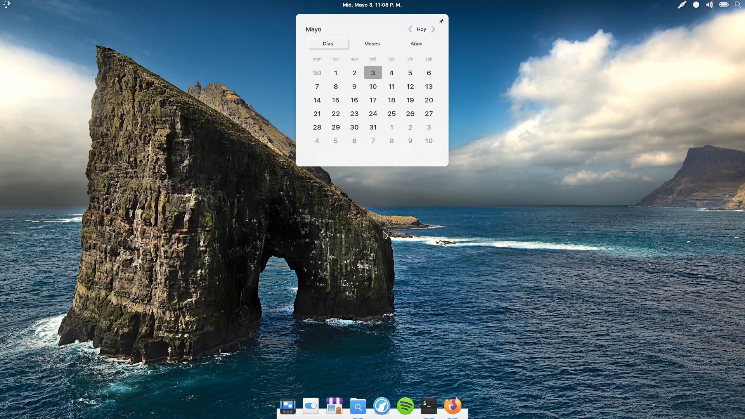Select day 18 in the calendar
This screenshot has width=745, height=419.
click(392, 100)
